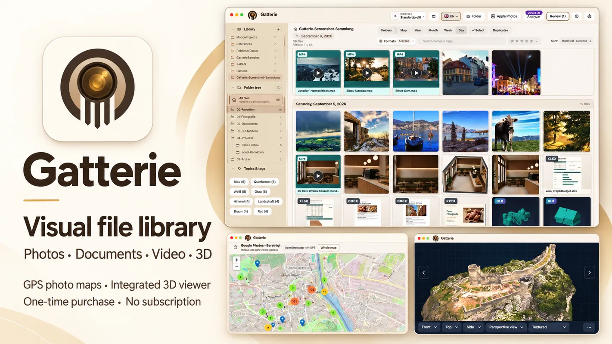Play the Jonsdorf-Nonnenfelsen.mp4 video
This screenshot has height=344, width=612.
(318, 73)
